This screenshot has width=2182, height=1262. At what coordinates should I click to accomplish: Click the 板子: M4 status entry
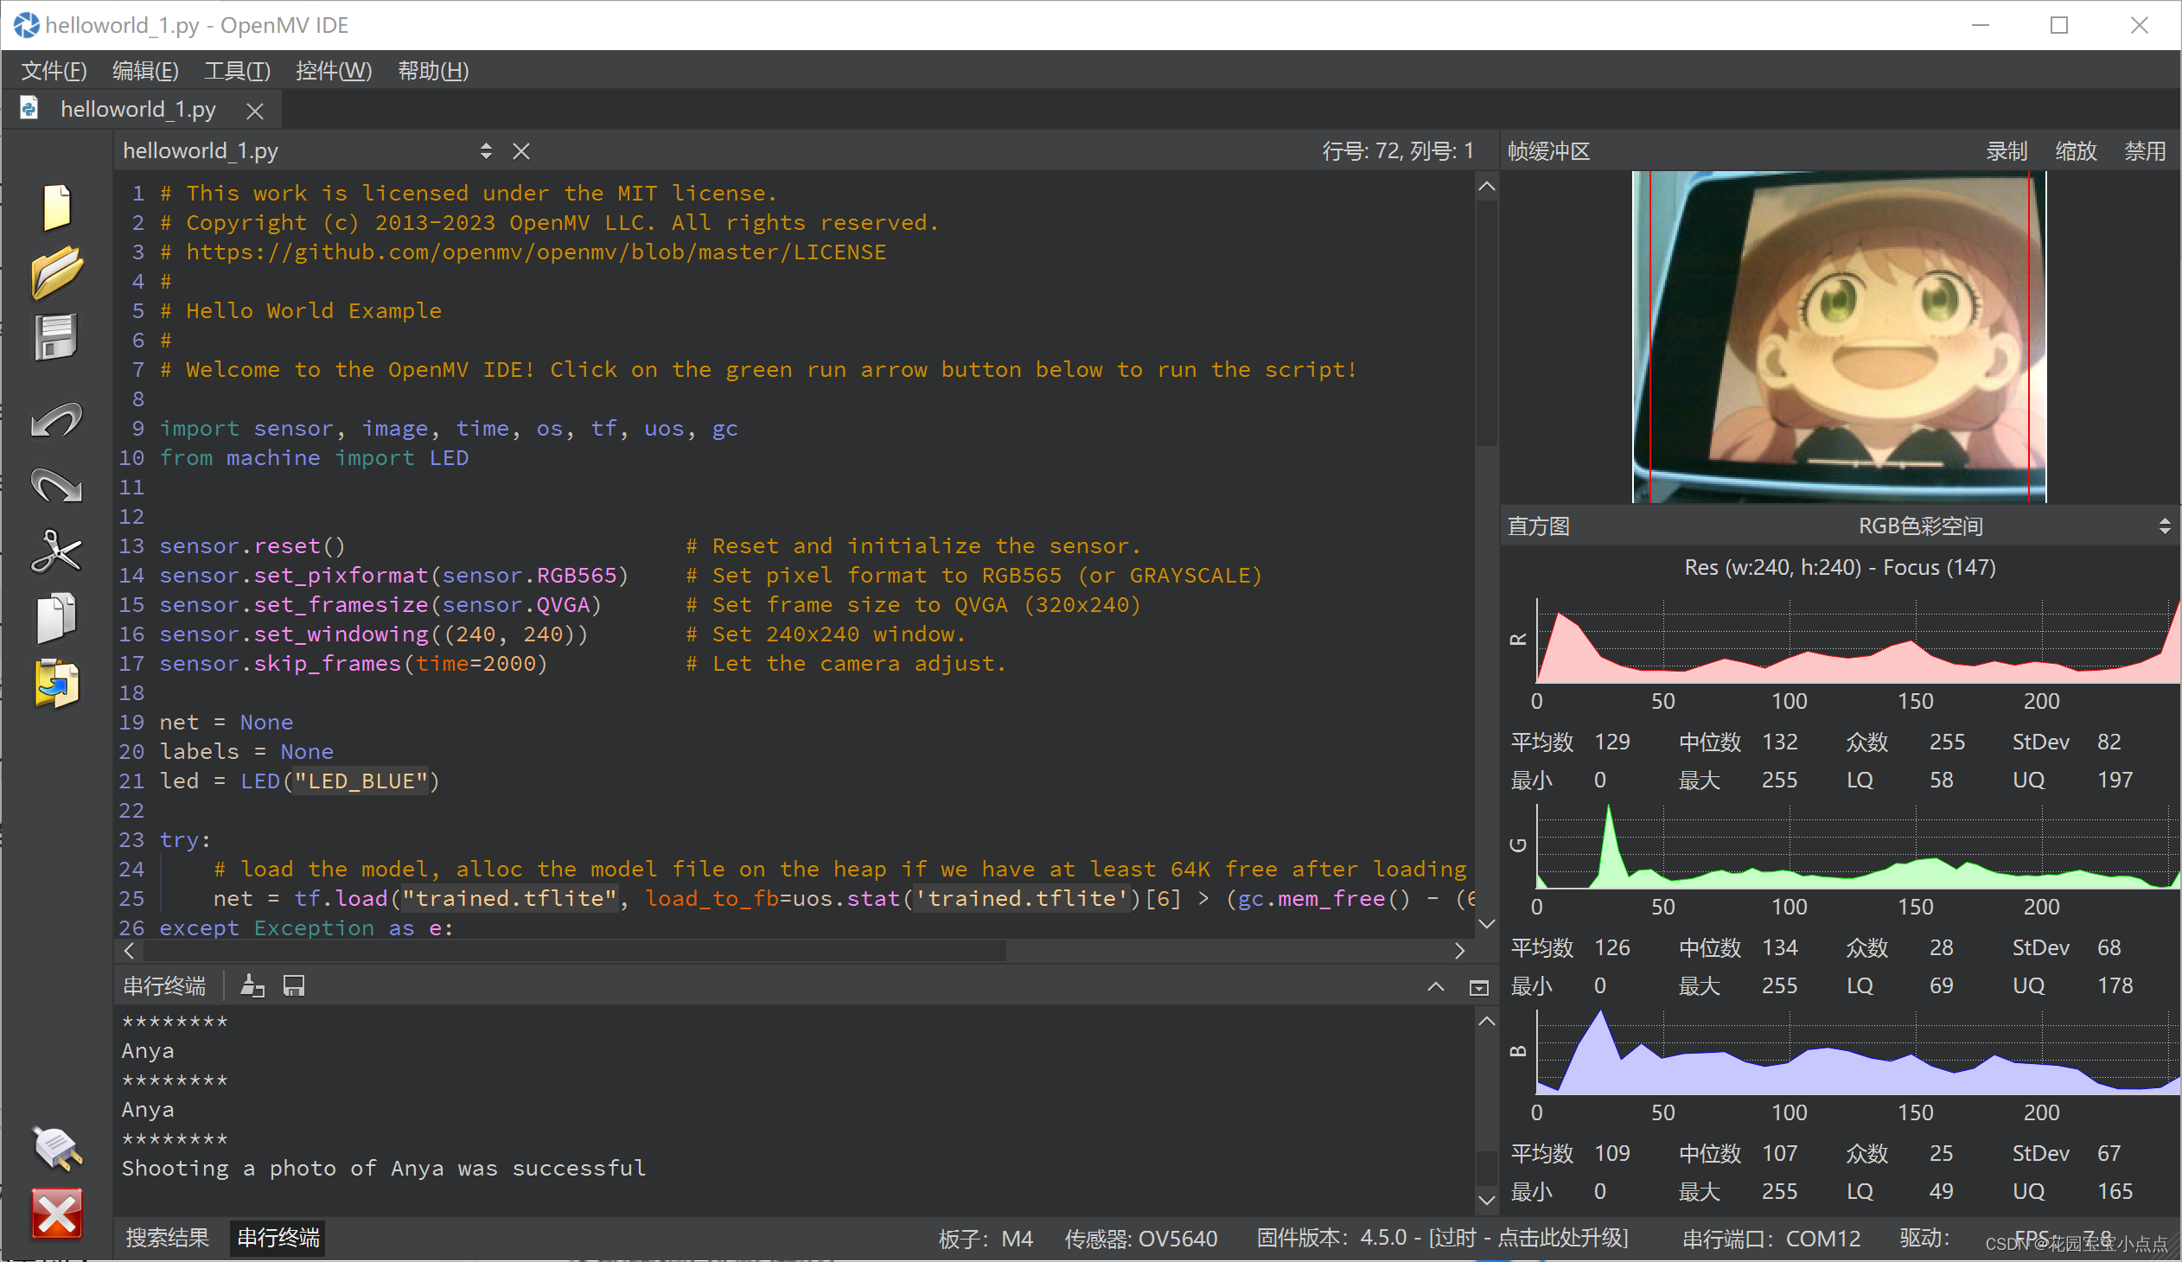(x=986, y=1239)
